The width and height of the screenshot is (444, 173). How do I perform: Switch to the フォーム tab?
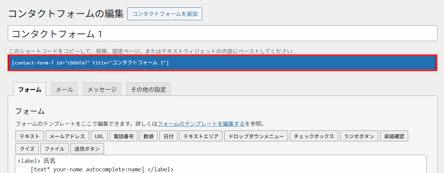tap(30, 89)
